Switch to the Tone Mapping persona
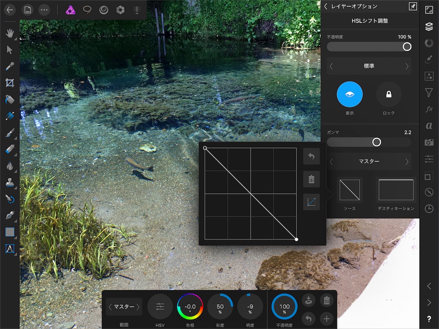The image size is (439, 329). pyautogui.click(x=137, y=10)
